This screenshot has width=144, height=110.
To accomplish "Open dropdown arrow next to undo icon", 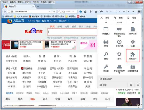I will (111, 12).
